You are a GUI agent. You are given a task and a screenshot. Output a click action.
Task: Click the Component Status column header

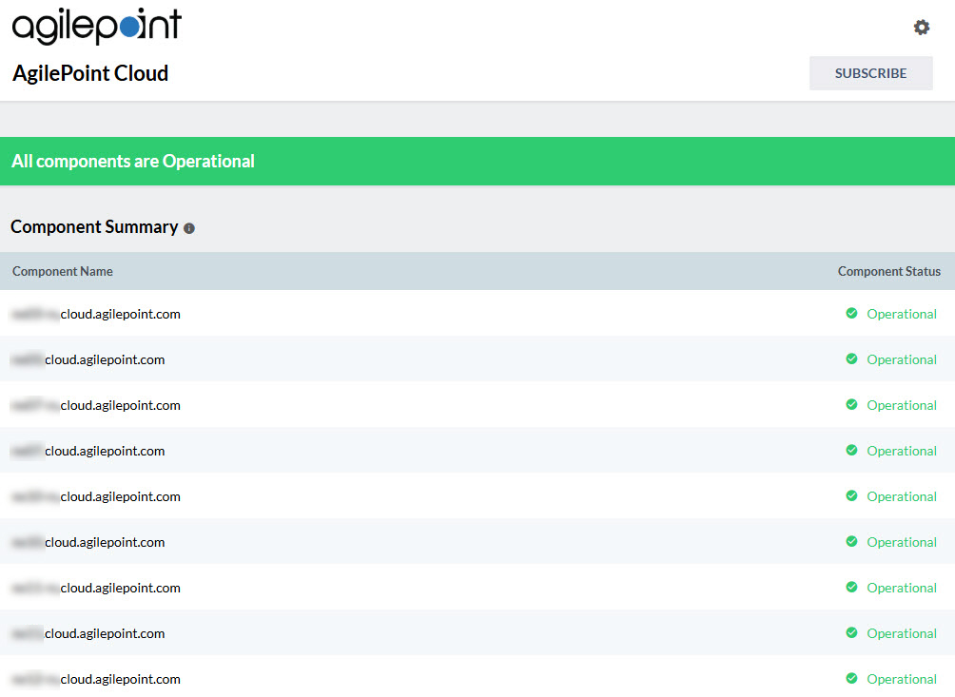[x=888, y=272]
